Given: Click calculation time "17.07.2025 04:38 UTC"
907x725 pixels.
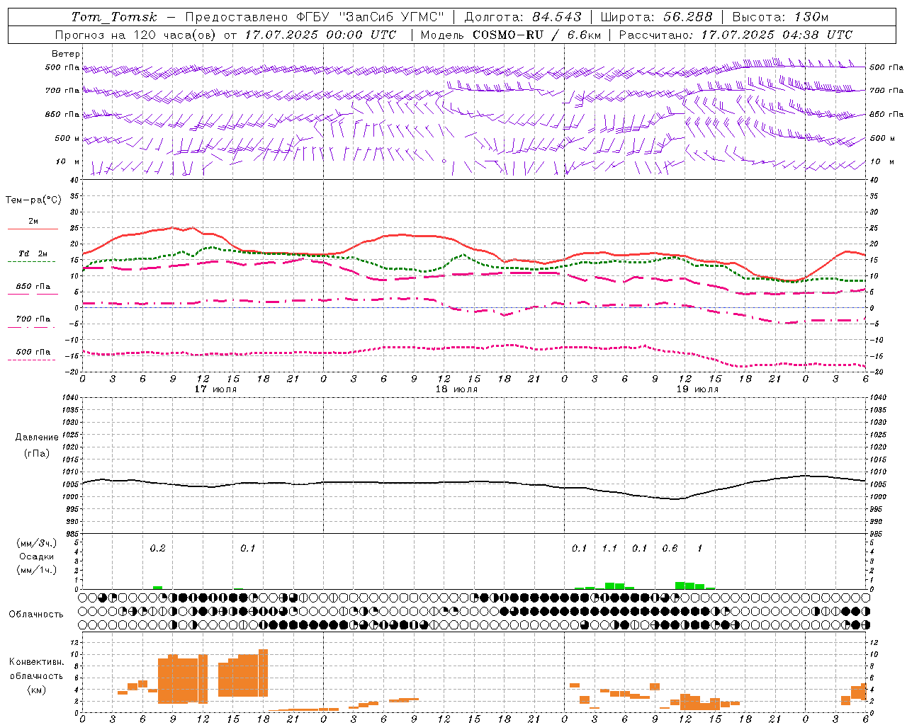Looking at the screenshot, I should [x=777, y=35].
